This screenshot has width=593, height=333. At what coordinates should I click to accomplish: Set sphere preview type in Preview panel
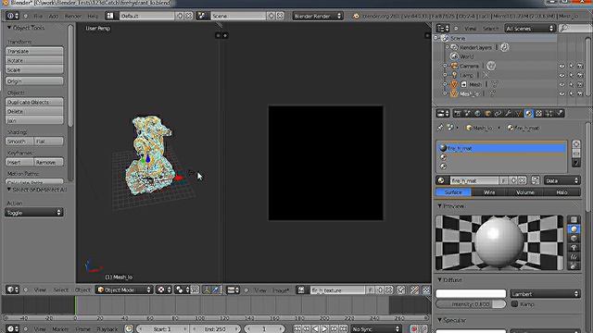[574, 229]
